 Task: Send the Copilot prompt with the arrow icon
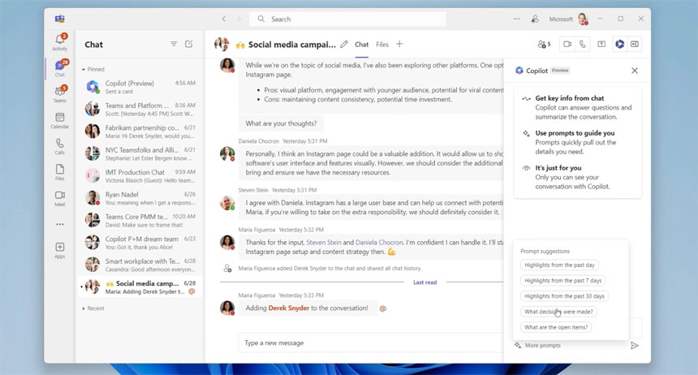[x=635, y=346]
